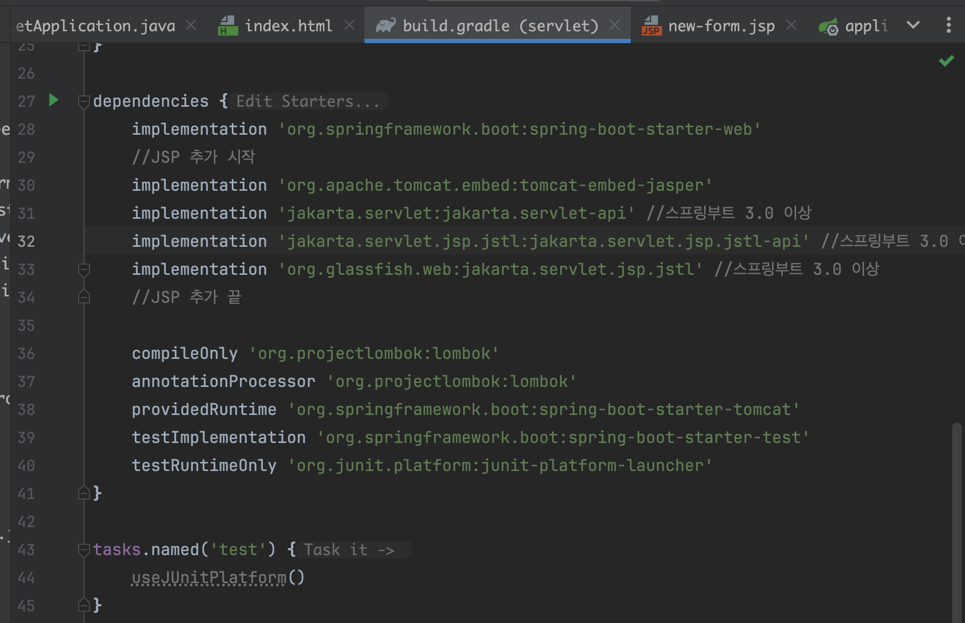This screenshot has width=965, height=623.
Task: Open the editor tabs options menu
Action: click(949, 25)
